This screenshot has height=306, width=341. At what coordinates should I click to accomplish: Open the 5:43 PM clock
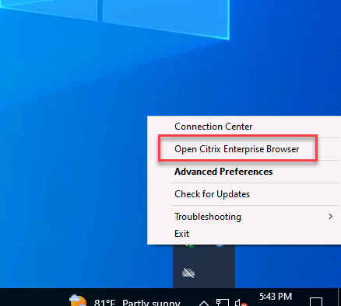click(276, 297)
